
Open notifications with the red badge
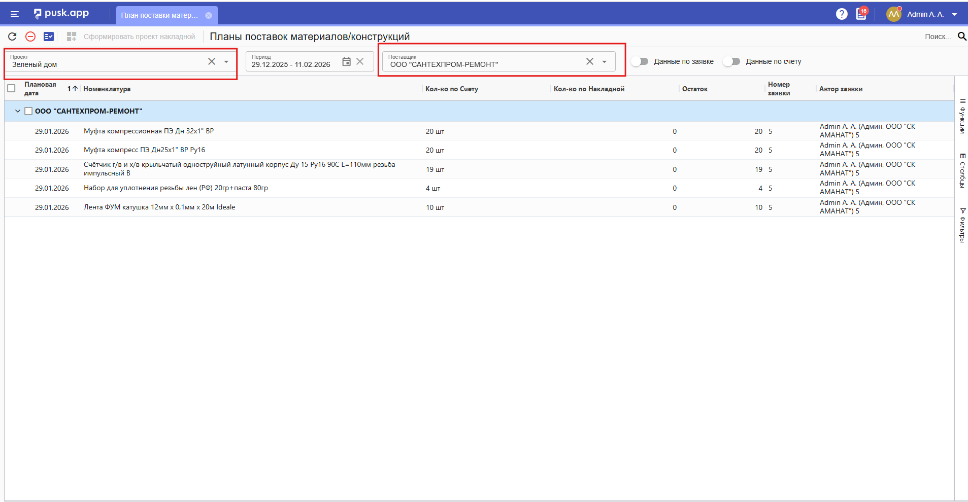(x=861, y=14)
